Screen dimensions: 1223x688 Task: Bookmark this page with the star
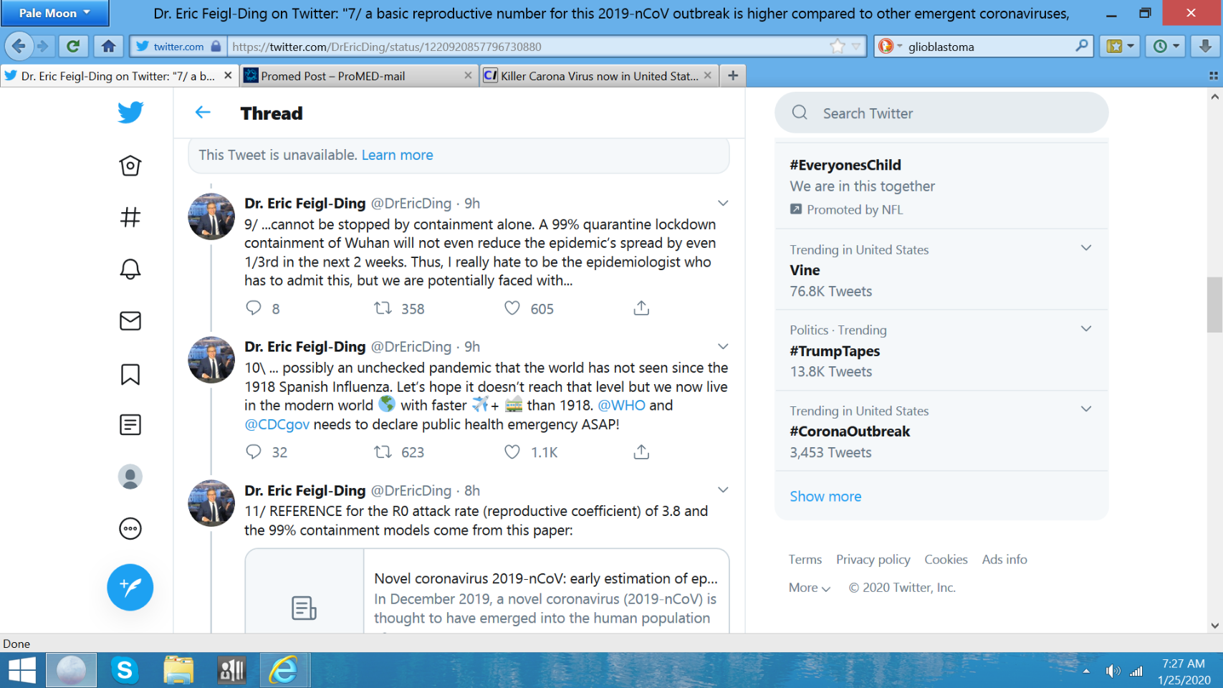837,47
